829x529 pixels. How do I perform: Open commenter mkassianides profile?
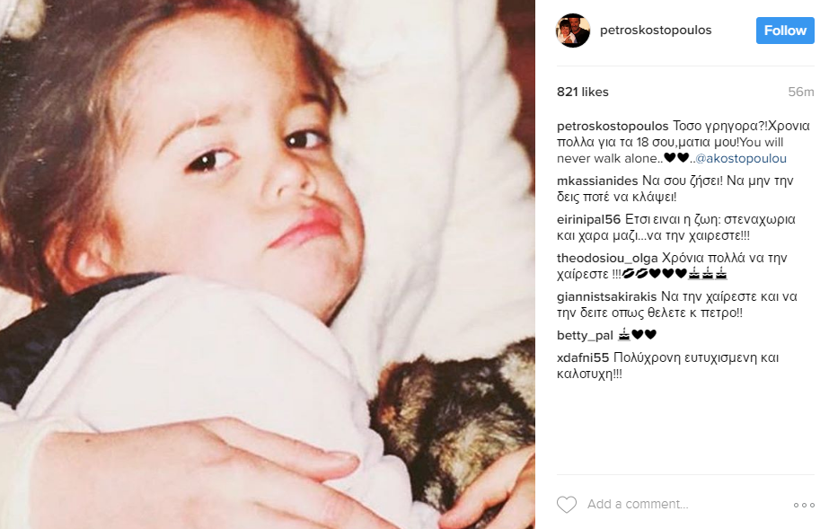click(x=597, y=181)
